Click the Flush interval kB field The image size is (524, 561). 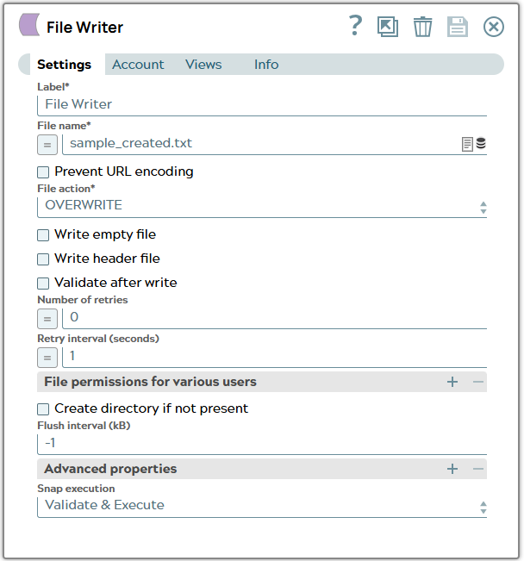[262, 444]
